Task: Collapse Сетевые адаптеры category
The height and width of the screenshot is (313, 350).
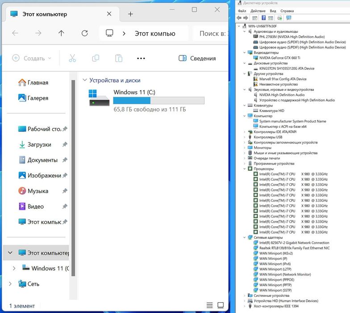Action: 245,237
